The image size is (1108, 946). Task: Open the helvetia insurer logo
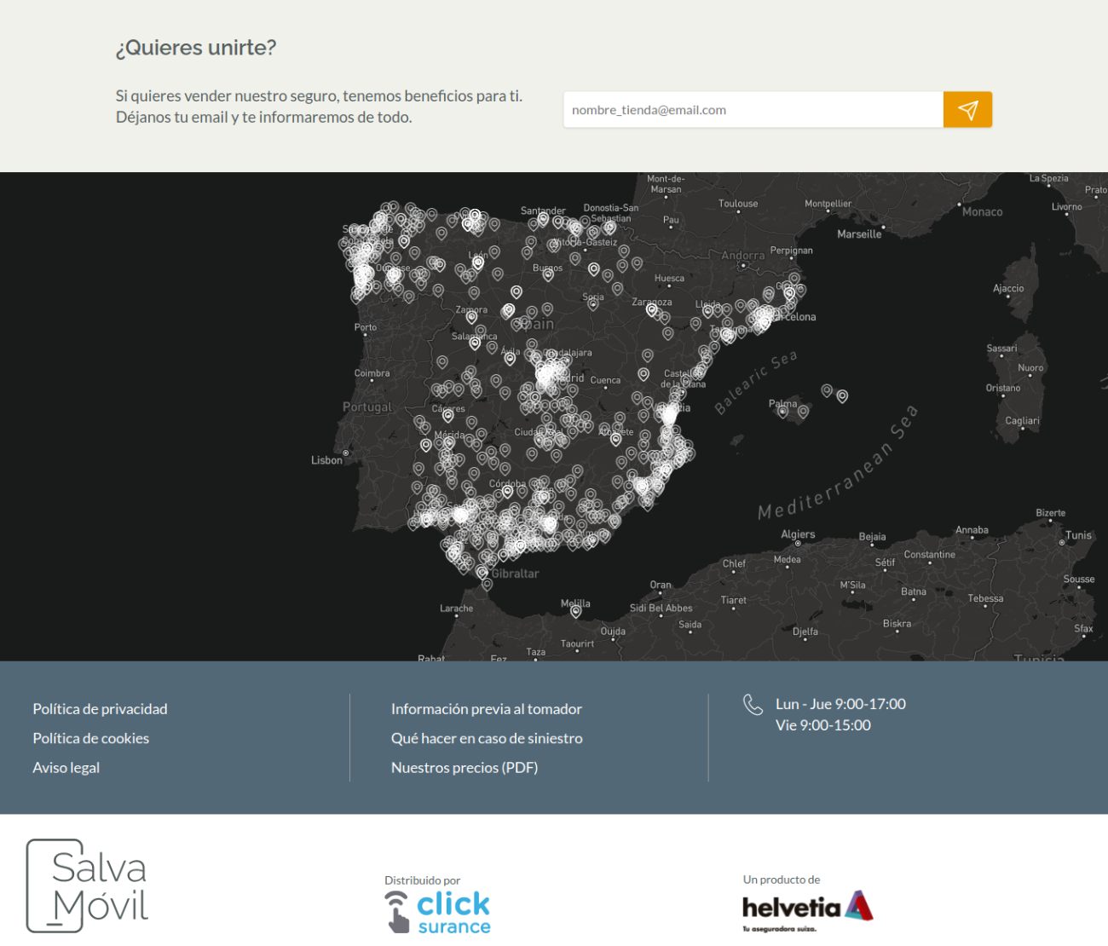click(807, 910)
